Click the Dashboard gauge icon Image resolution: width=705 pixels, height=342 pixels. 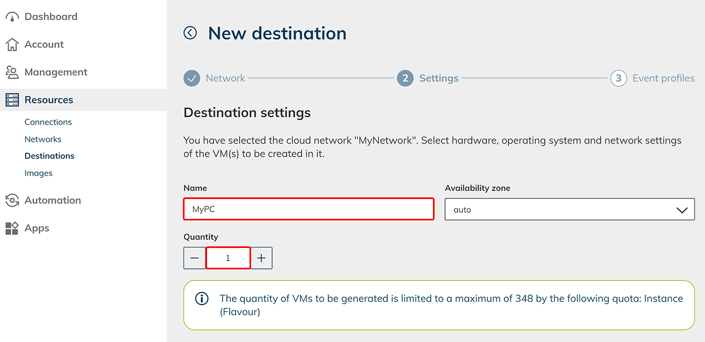[x=12, y=17]
